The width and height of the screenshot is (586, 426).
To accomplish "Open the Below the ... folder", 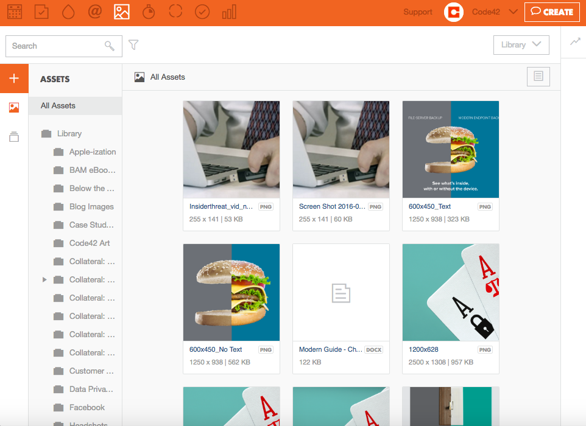I will pyautogui.click(x=91, y=189).
